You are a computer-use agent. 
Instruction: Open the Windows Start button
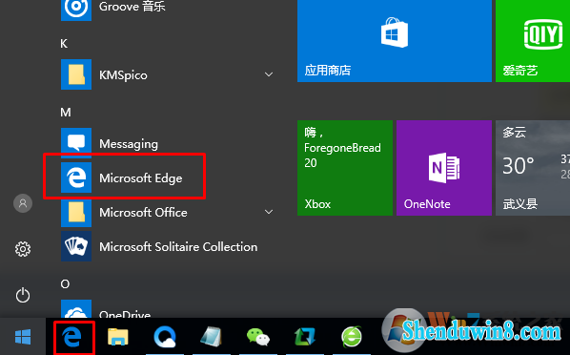coord(23,337)
